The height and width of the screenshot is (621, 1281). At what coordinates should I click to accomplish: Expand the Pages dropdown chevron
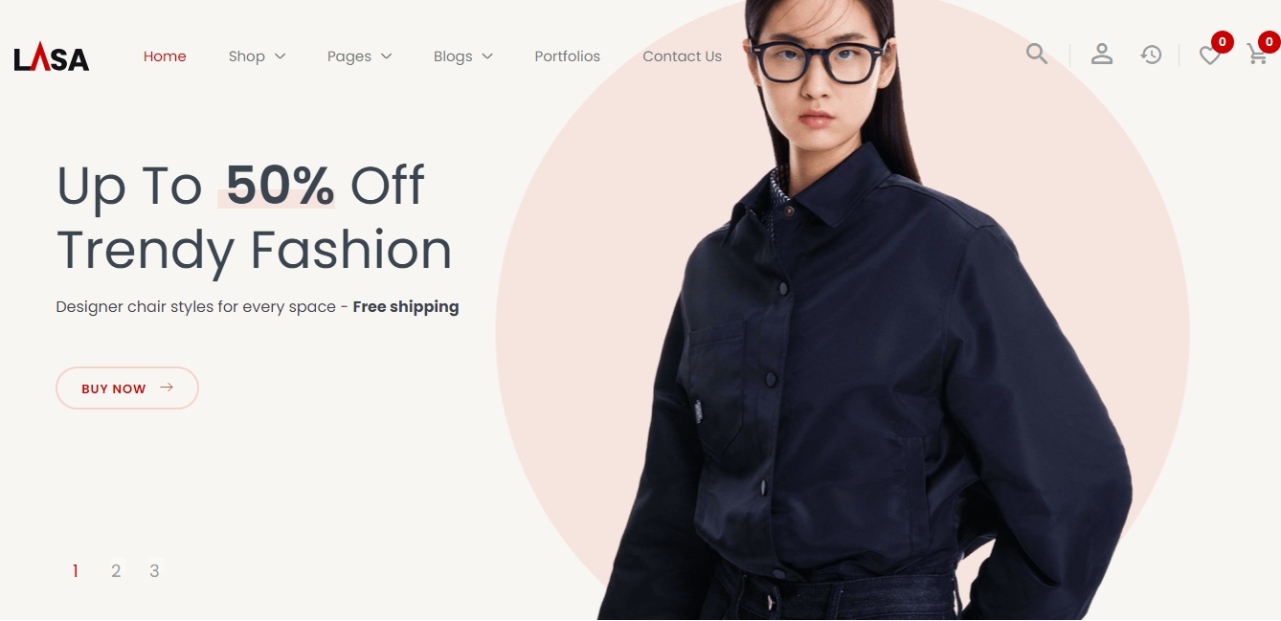pyautogui.click(x=387, y=56)
